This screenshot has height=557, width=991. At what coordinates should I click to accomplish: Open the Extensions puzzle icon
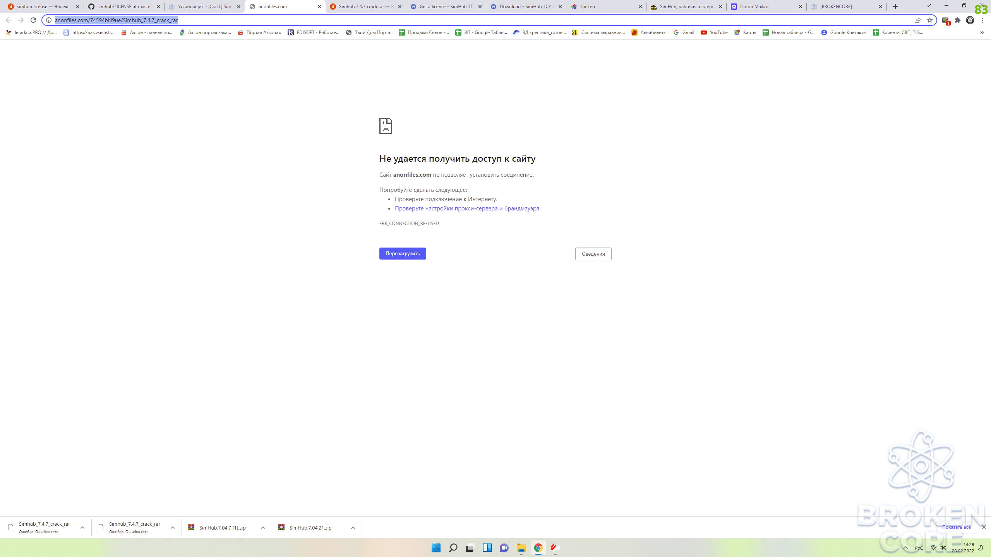[x=958, y=20]
